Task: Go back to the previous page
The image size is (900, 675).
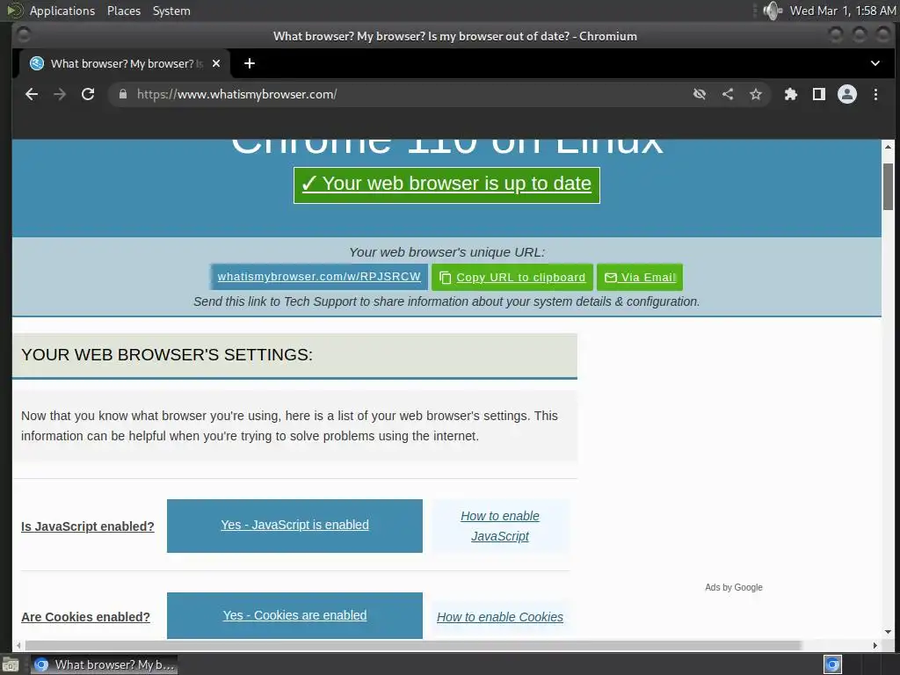Action: click(32, 94)
